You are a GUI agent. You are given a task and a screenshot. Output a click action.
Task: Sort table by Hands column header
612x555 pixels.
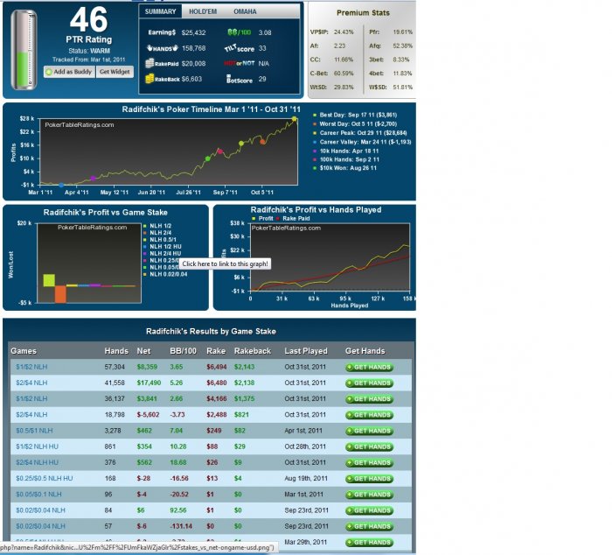116,351
